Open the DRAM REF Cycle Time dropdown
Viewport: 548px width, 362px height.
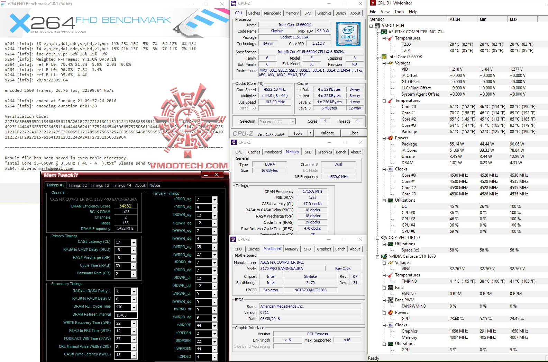click(134, 307)
